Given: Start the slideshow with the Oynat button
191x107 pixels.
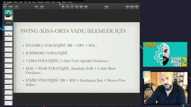Looking at the screenshot, I should tap(36, 7).
